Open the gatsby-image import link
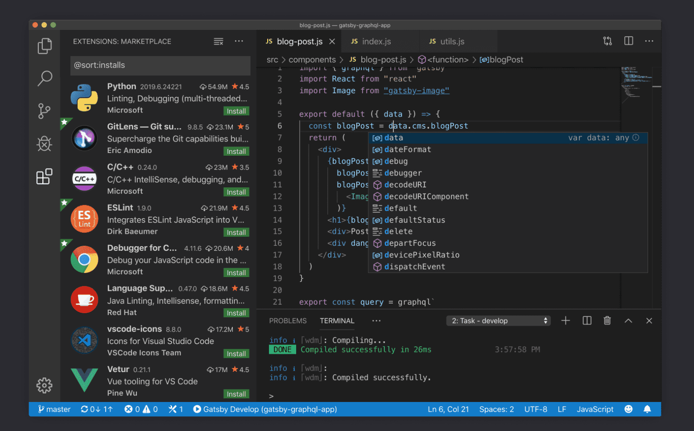The image size is (694, 431). point(416,90)
